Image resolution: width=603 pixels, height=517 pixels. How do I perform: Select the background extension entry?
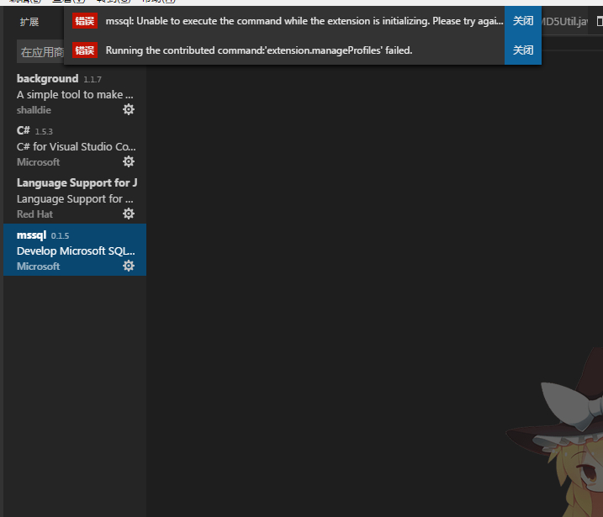(75, 93)
